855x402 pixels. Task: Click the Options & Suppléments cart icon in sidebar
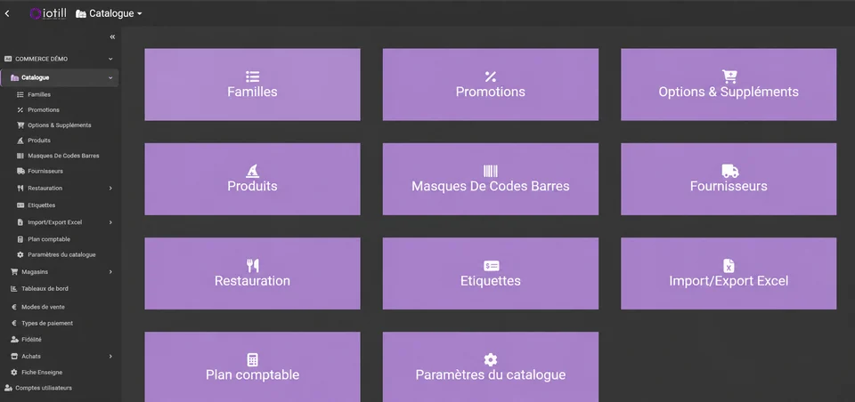[x=20, y=125]
